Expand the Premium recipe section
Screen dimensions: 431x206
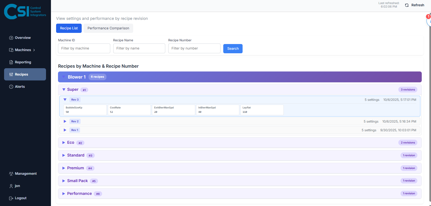[x=64, y=168]
